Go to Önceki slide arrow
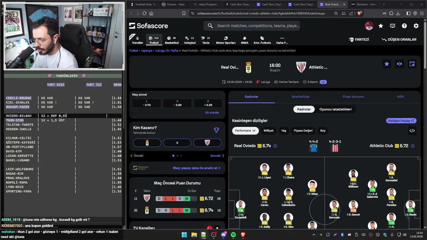The width and height of the screenshot is (427, 240). coord(137,156)
